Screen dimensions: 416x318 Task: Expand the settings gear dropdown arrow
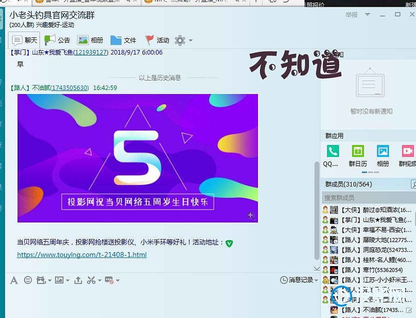190,41
